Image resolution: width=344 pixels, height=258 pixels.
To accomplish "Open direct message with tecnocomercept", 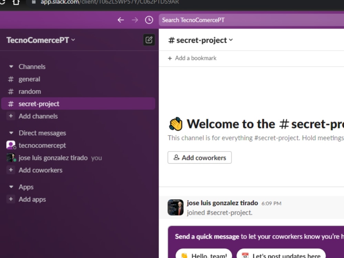I will 78,145.
